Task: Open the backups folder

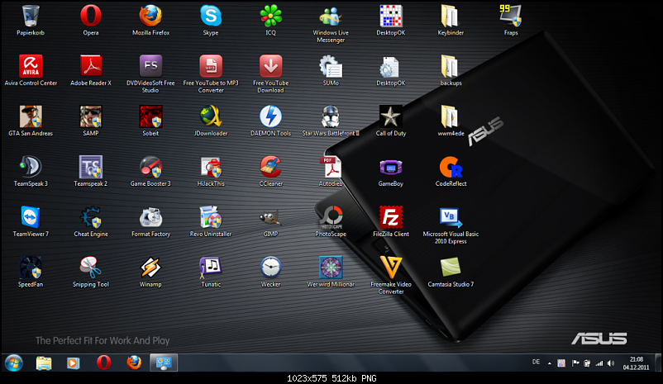Action: (450, 66)
